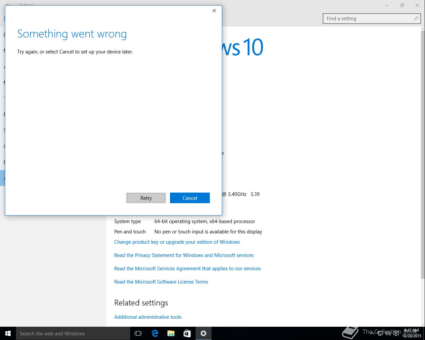The height and width of the screenshot is (340, 425).
Task: Select the "Pen and touch" label
Action: pos(130,232)
